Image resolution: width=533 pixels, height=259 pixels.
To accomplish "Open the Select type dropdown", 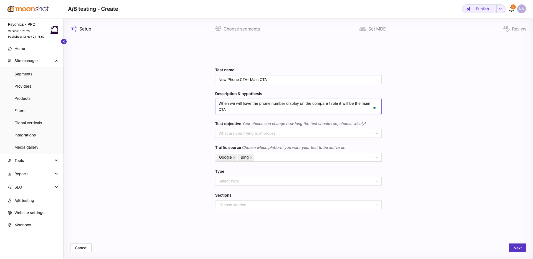I will pos(298,181).
